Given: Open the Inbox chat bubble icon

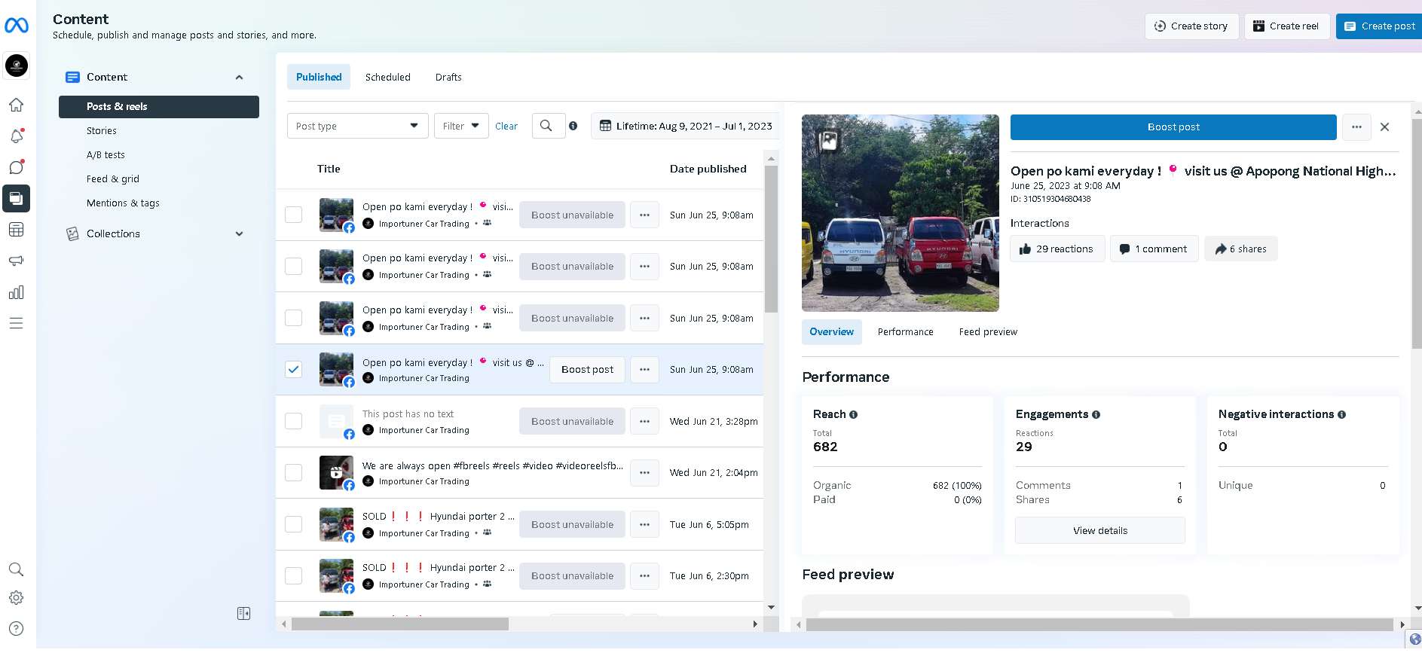Looking at the screenshot, I should coord(17,167).
